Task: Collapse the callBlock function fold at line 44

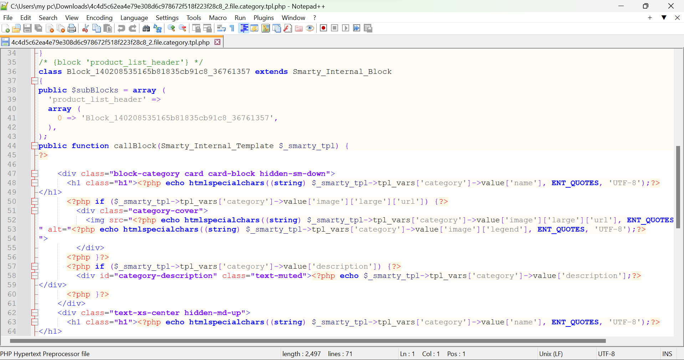Action: point(35,146)
